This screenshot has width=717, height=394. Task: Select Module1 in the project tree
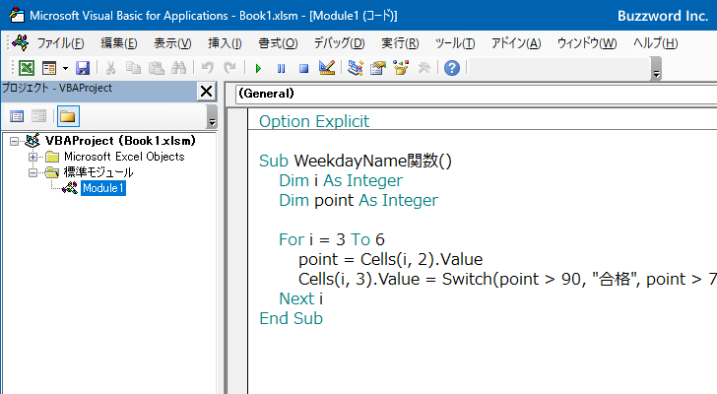pos(103,188)
